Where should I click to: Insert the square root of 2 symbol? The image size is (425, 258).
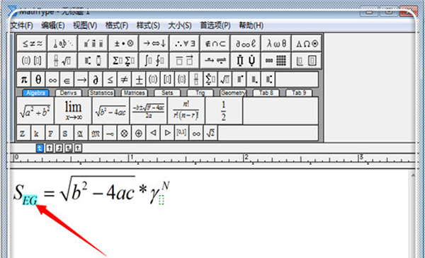pos(210,133)
